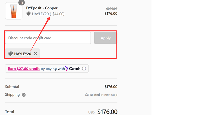Click the Subtotal label

tap(12, 87)
